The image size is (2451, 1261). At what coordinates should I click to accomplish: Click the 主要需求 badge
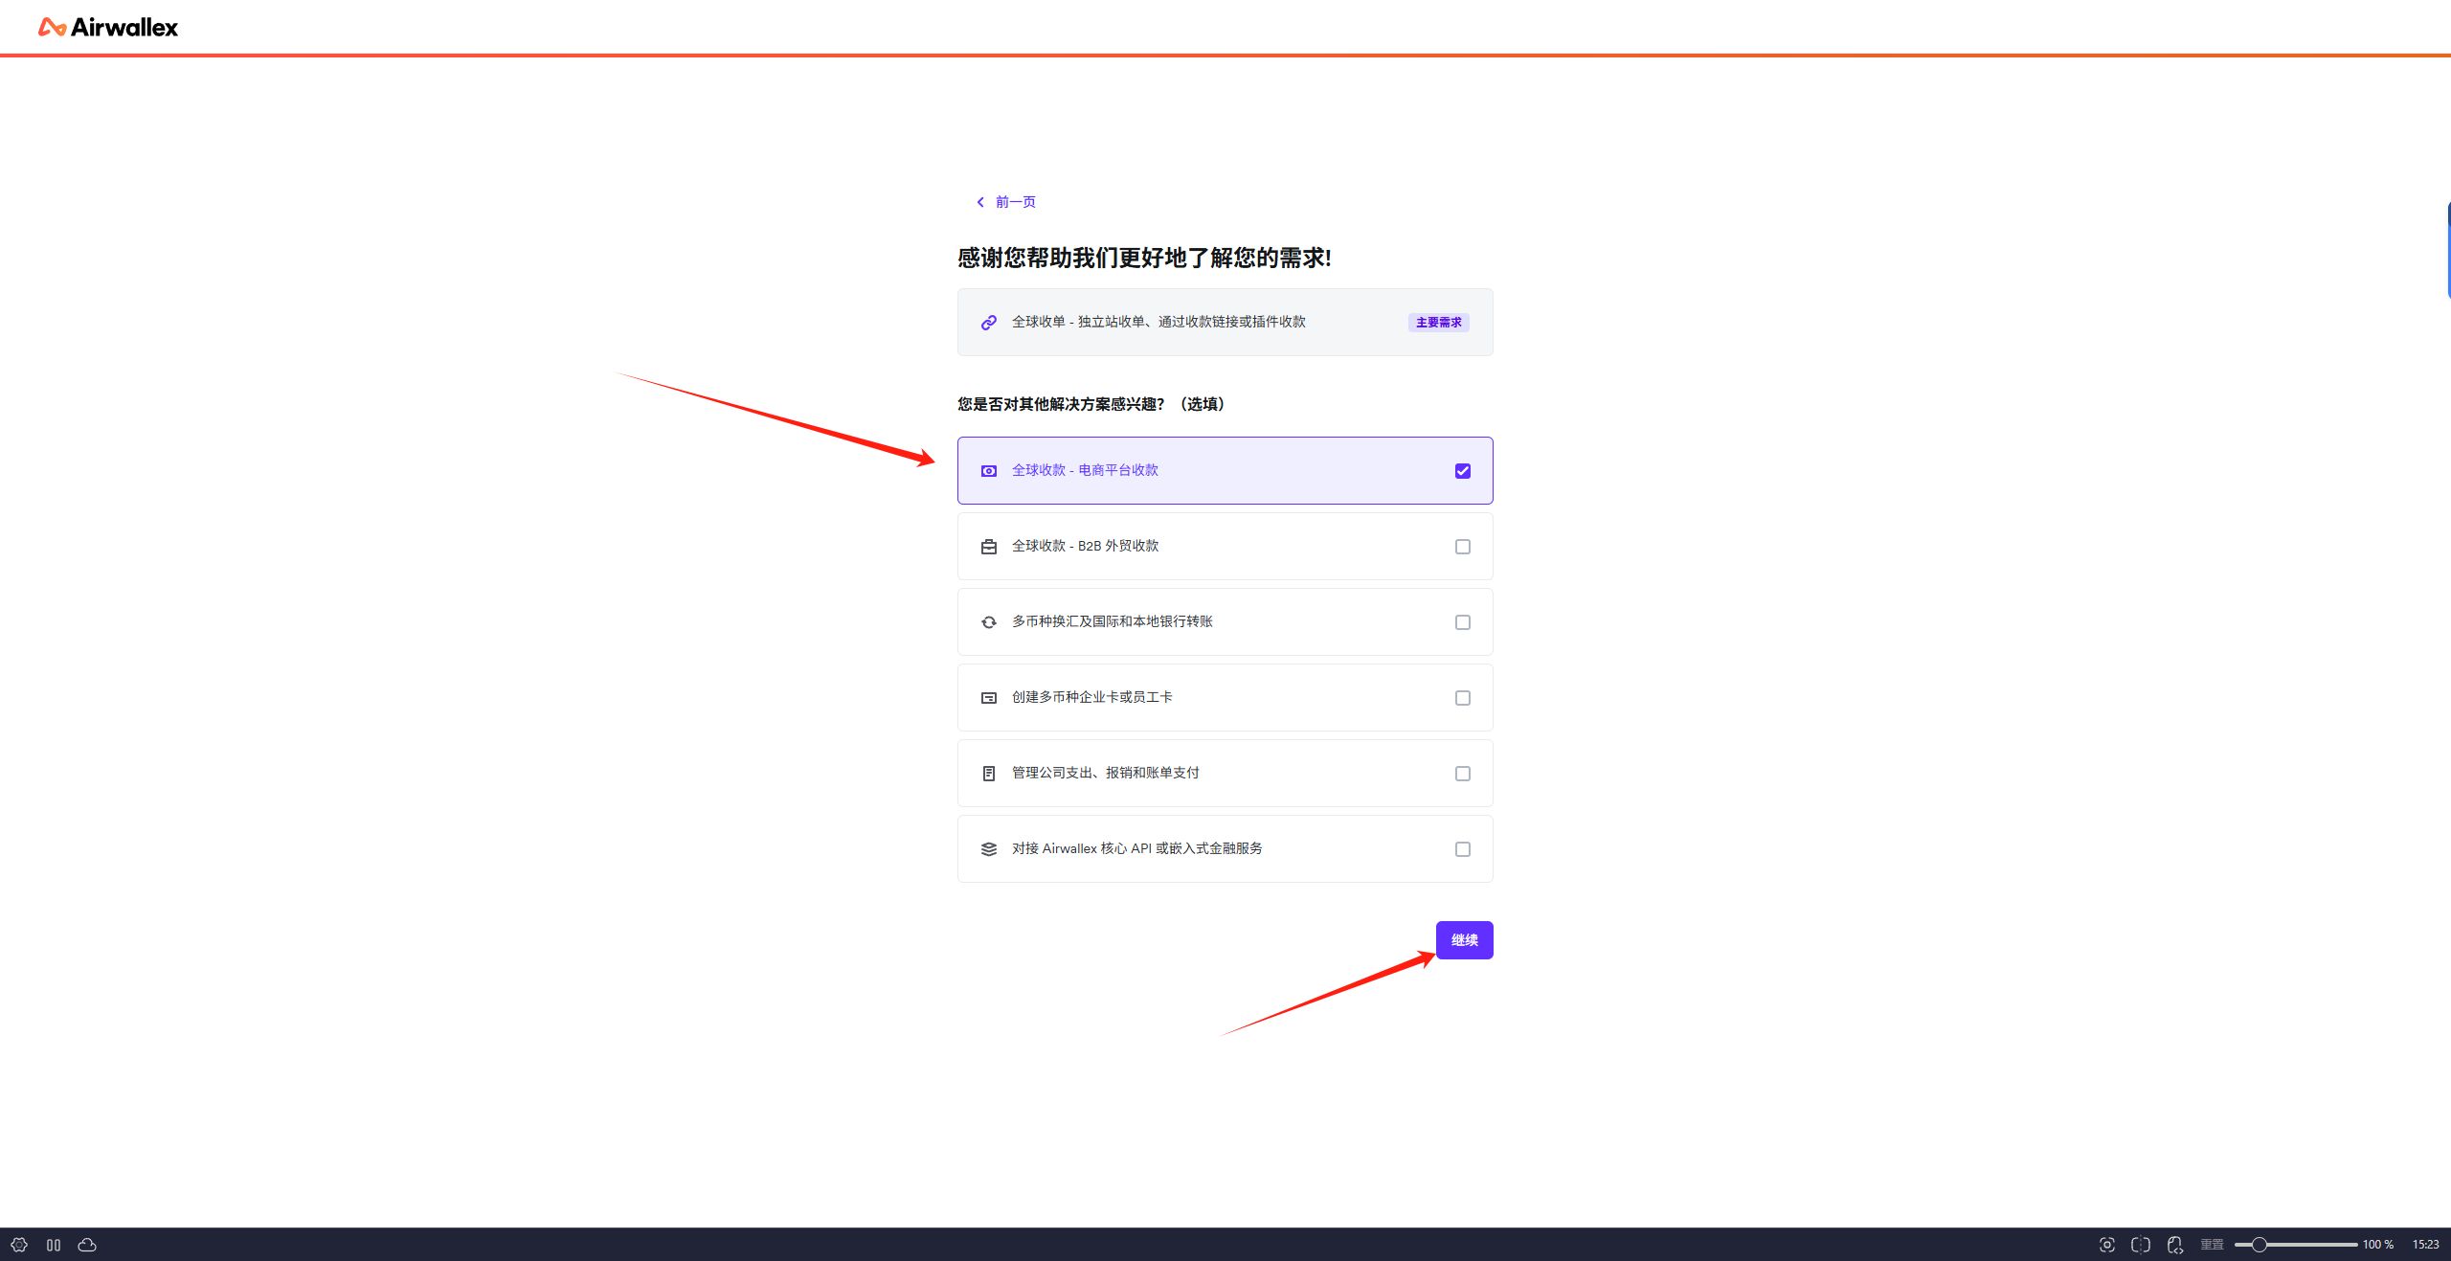(1438, 323)
